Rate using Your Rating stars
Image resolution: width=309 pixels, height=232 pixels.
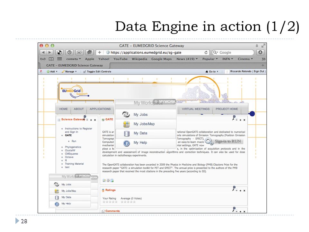tap(110, 202)
